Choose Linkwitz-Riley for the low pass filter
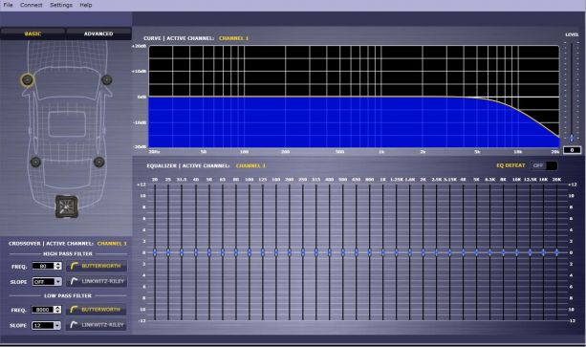This screenshot has height=347, width=586. (x=97, y=325)
